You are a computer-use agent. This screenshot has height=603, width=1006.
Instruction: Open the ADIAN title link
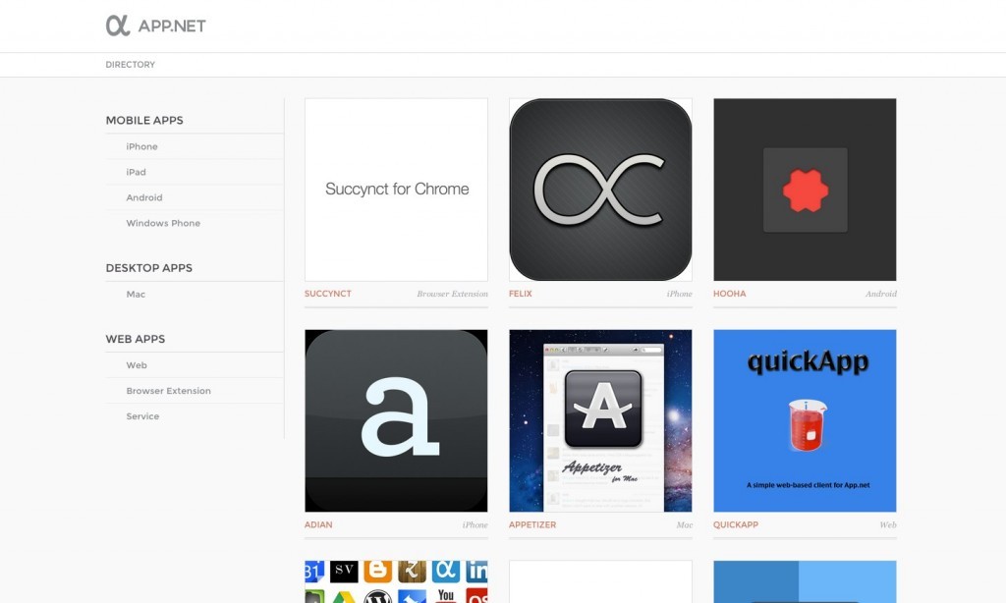318,524
